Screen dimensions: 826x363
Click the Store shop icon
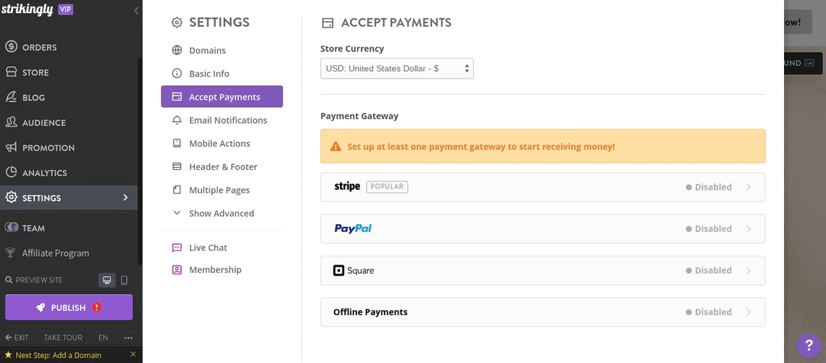point(11,72)
